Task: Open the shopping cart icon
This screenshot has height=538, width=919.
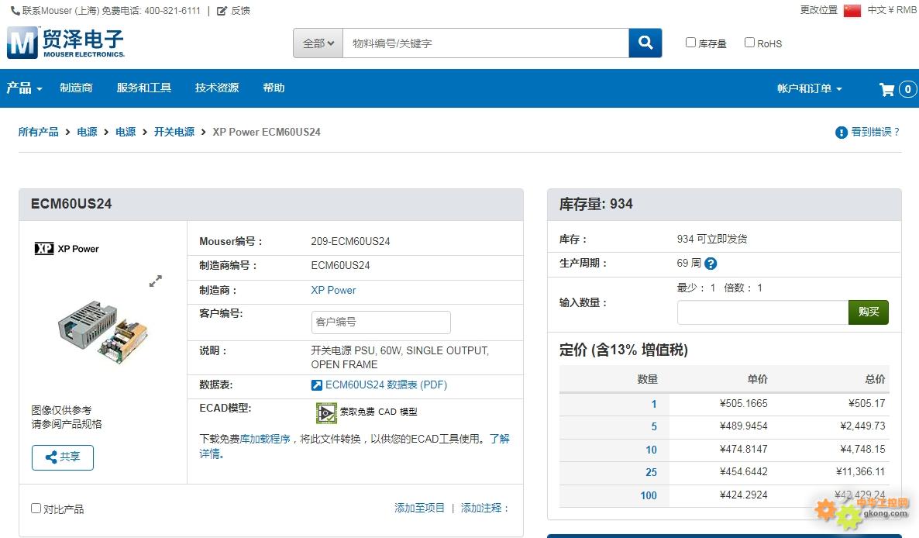Action: tap(886, 89)
